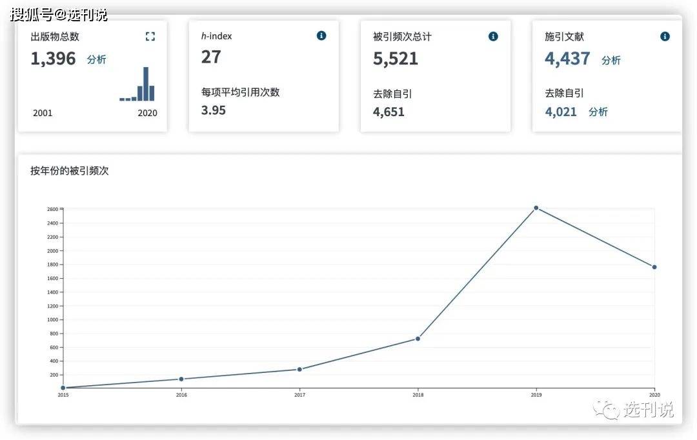Screen dimensions: 697x440
Task: Open the h-index info icon
Action: click(321, 35)
